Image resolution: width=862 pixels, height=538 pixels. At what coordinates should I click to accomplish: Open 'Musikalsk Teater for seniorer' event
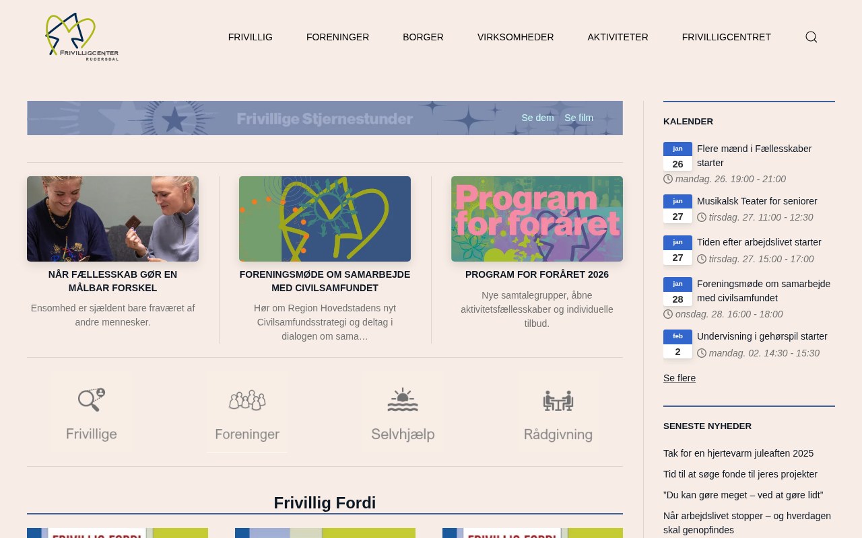coord(757,201)
